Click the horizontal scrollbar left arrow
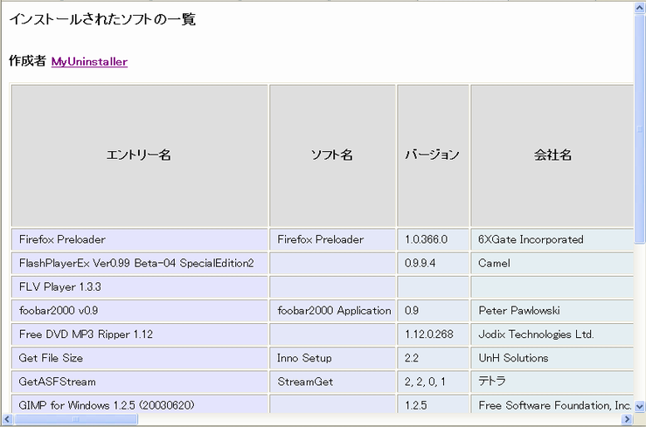 point(7,419)
